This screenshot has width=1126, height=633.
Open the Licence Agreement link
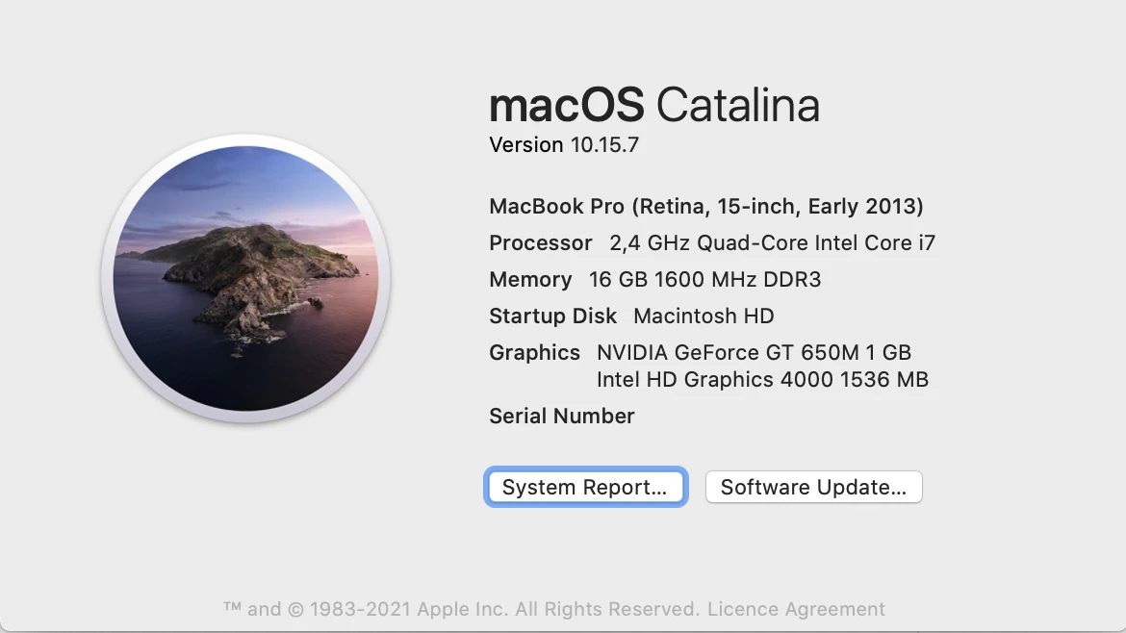point(796,609)
